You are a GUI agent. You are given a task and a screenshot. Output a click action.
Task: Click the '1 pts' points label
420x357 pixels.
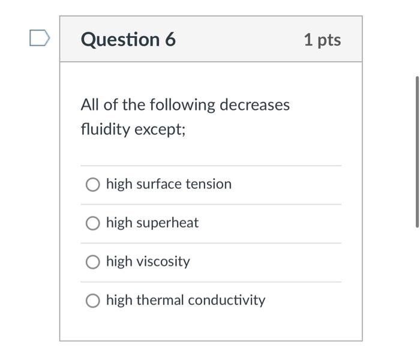click(322, 40)
